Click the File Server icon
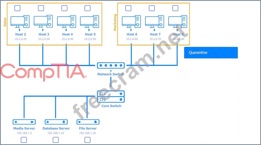This screenshot has width=261, height=145. pyautogui.click(x=88, y=122)
